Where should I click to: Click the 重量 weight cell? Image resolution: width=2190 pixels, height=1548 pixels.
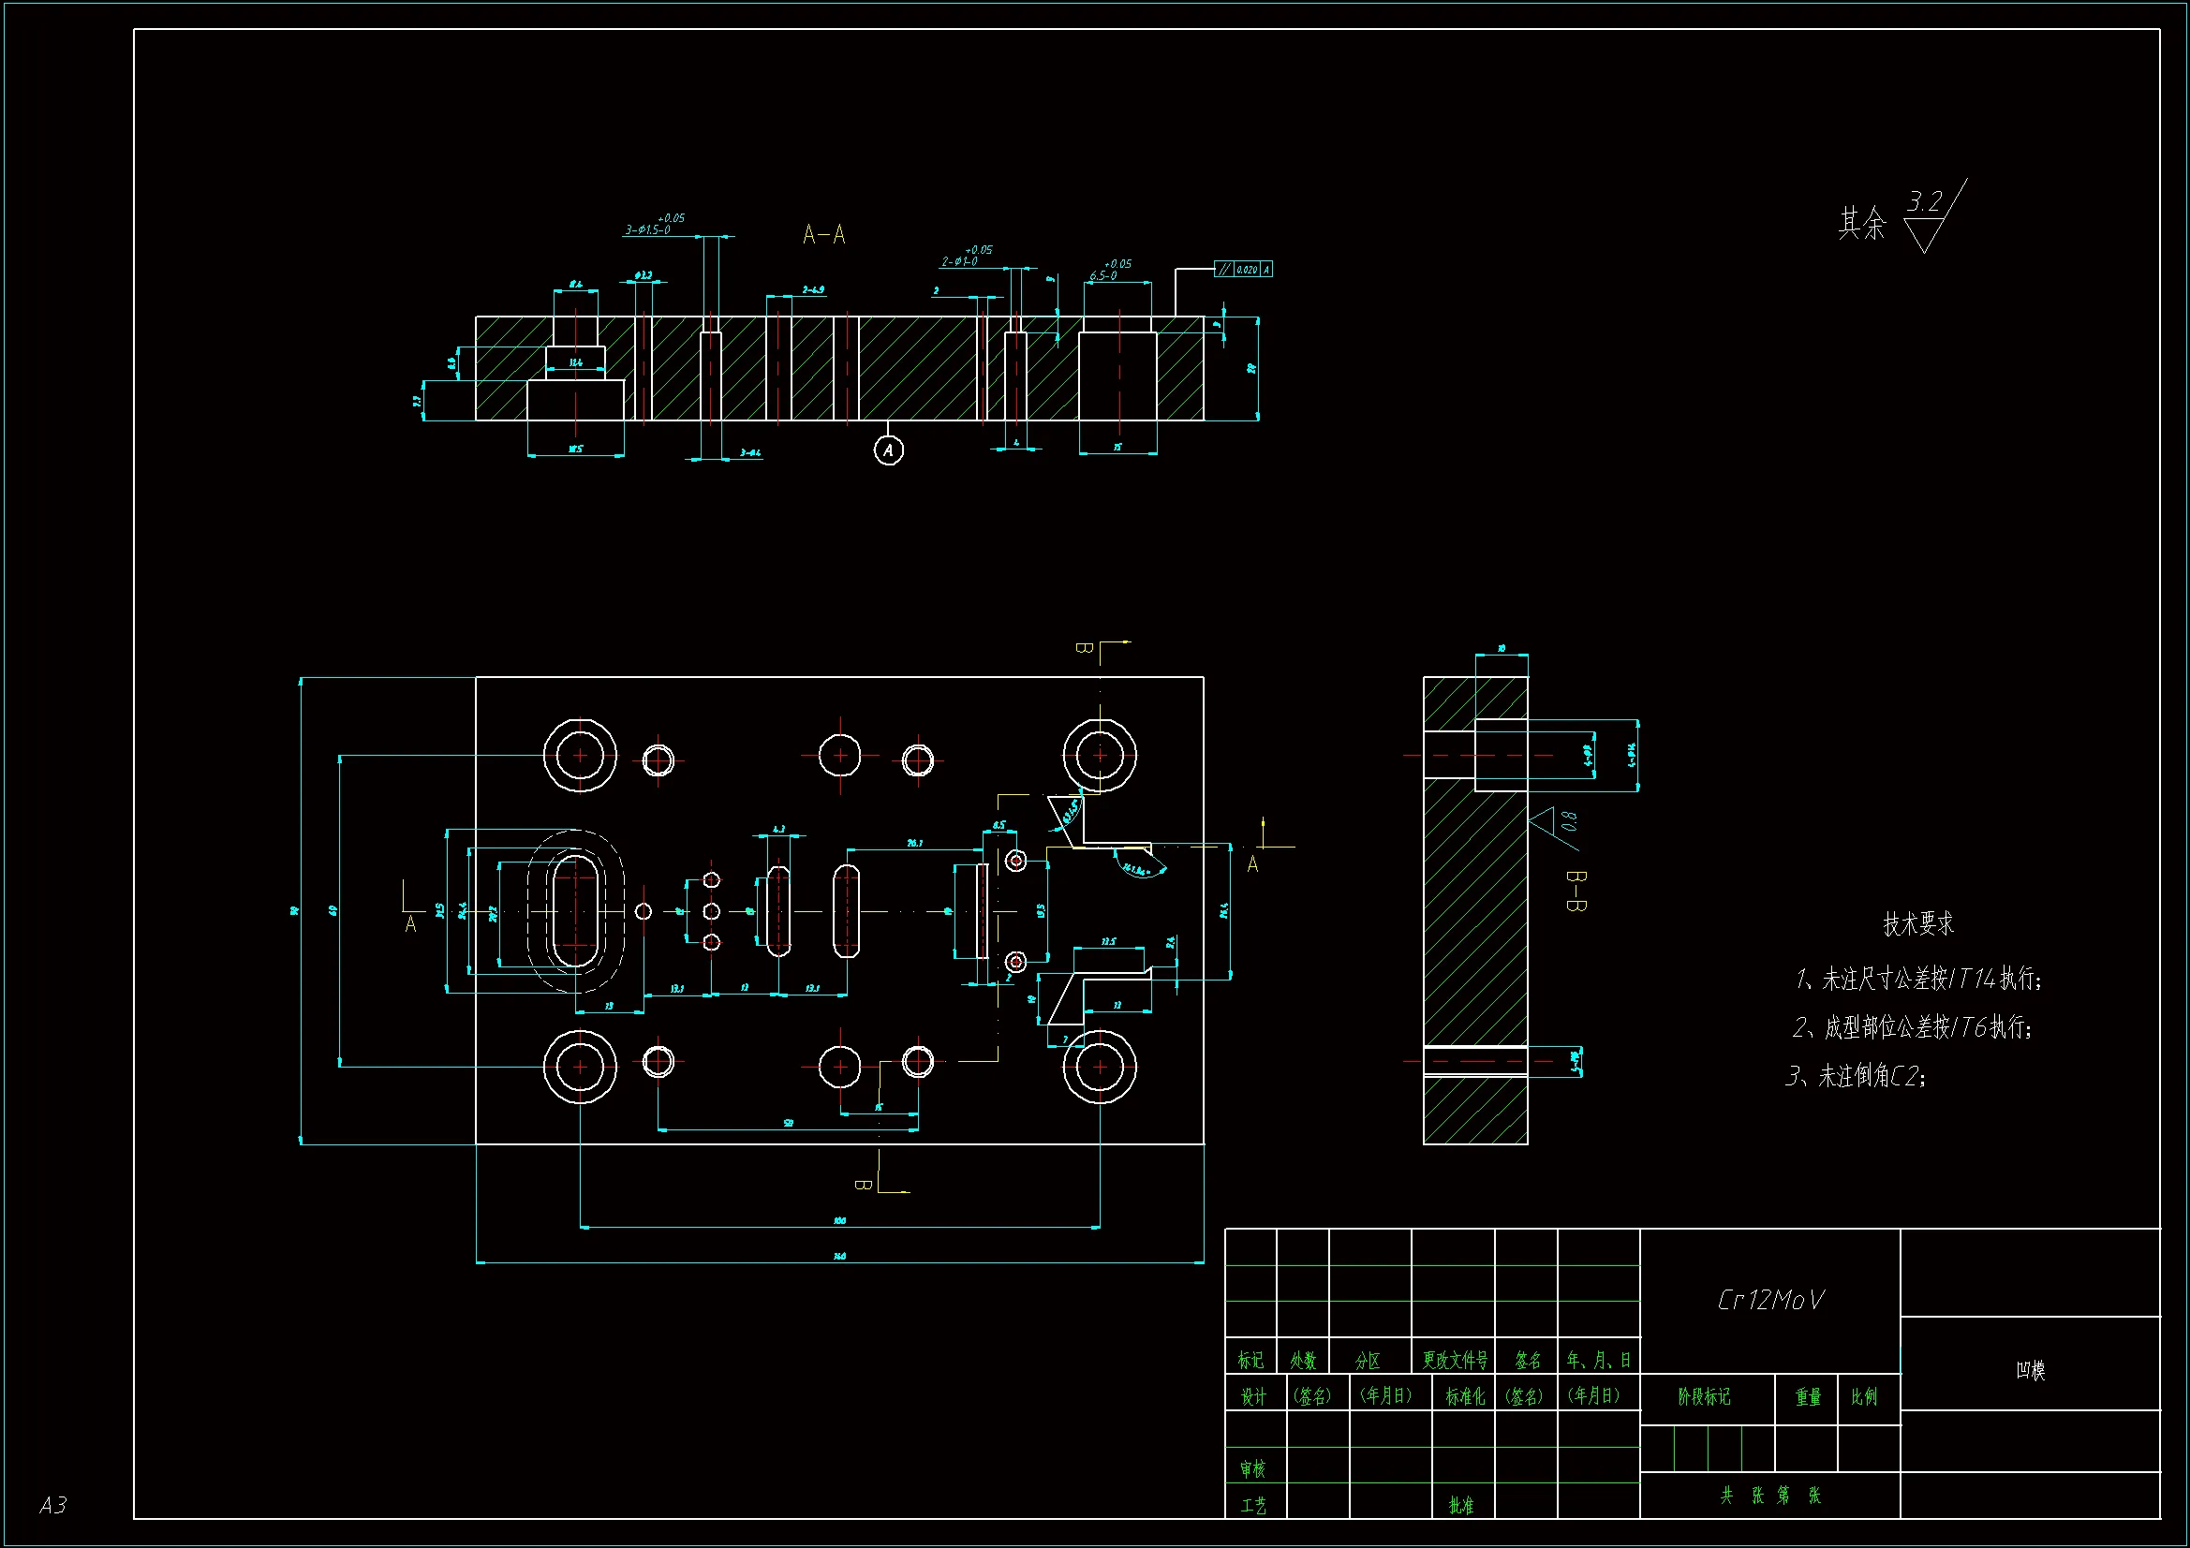(x=1809, y=1397)
